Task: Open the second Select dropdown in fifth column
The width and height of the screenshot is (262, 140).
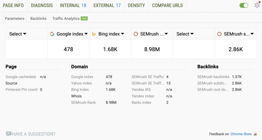Action: click(x=185, y=34)
